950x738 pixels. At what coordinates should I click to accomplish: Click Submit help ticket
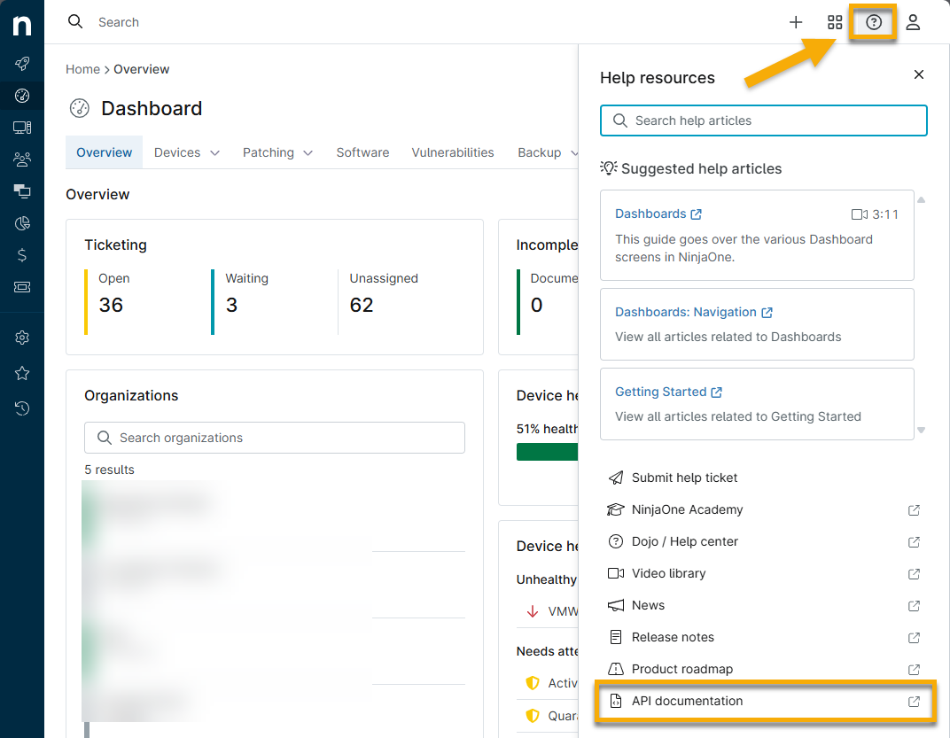point(684,478)
